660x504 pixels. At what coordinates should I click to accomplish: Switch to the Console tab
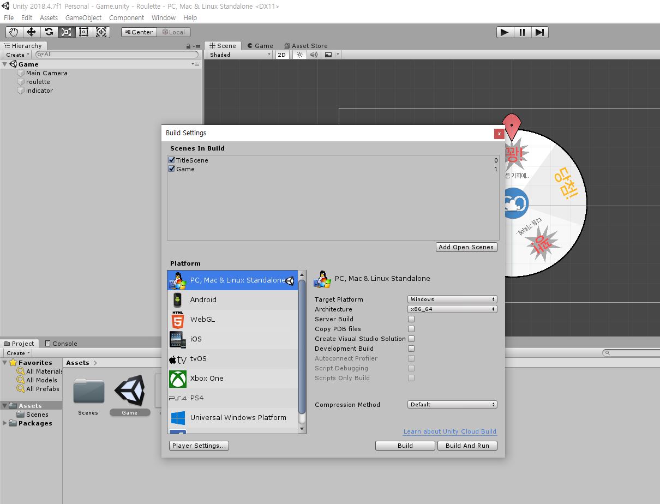[61, 344]
